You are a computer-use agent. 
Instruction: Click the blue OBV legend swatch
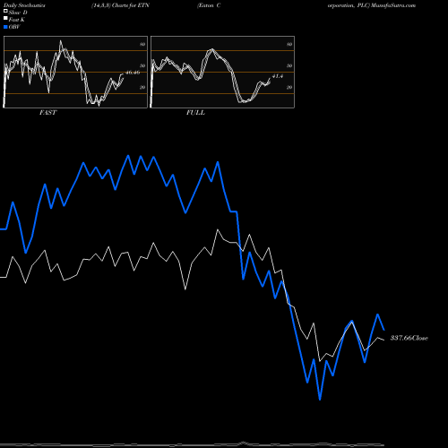(5, 27)
